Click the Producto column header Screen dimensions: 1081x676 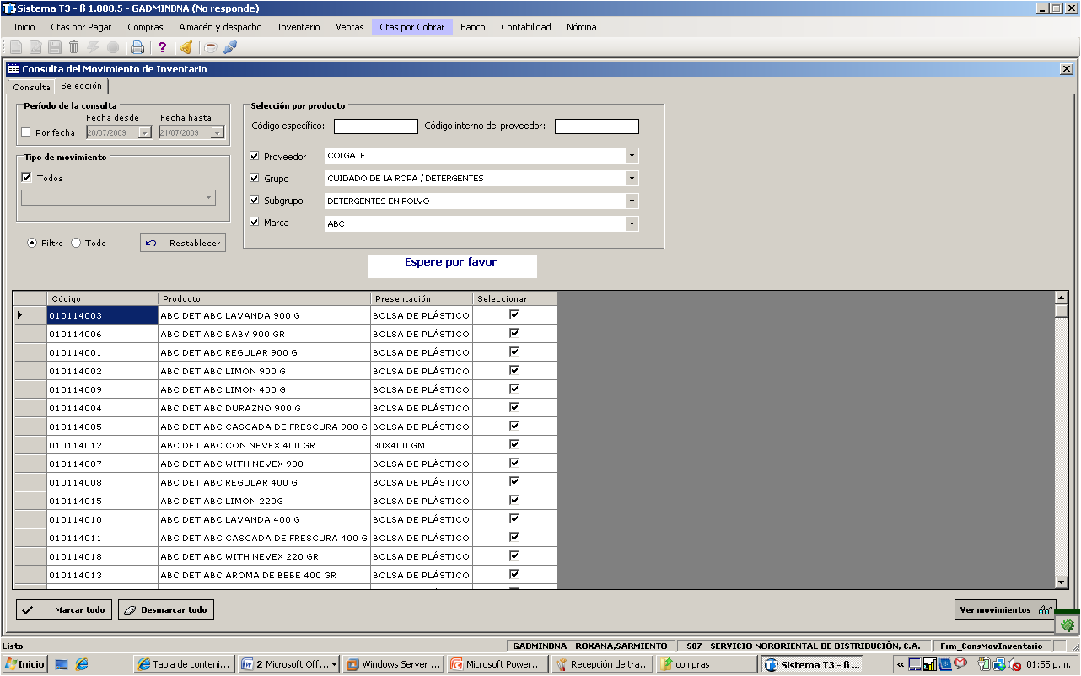(x=265, y=298)
